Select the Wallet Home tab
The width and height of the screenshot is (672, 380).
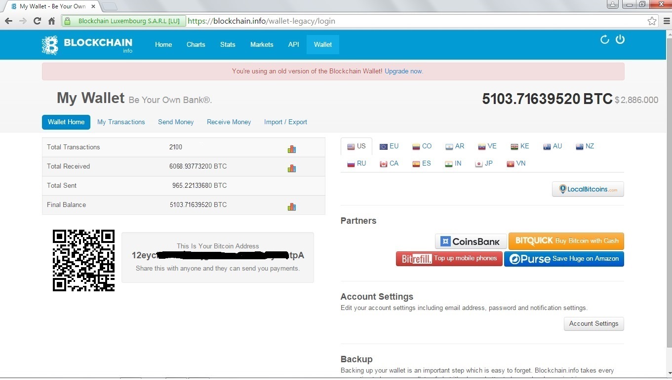click(66, 122)
